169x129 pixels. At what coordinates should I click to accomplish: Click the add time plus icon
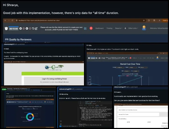point(20,29)
